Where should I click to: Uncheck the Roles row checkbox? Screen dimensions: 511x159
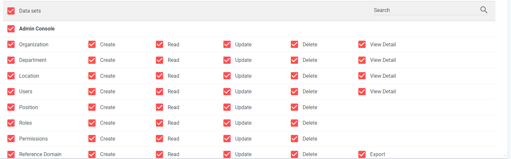click(x=11, y=123)
